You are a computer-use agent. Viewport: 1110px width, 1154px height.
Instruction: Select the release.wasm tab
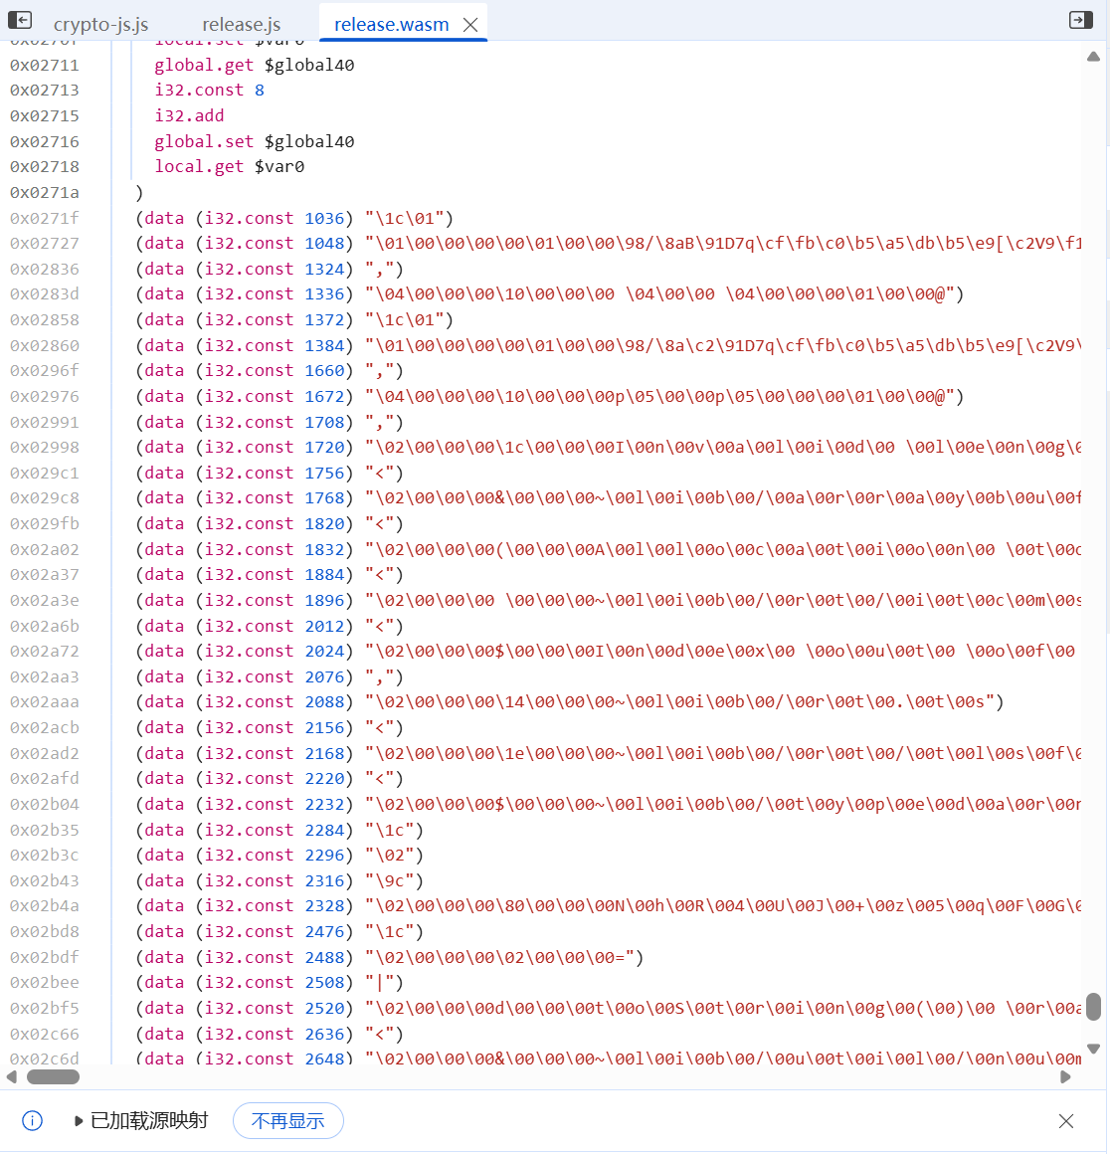point(391,25)
